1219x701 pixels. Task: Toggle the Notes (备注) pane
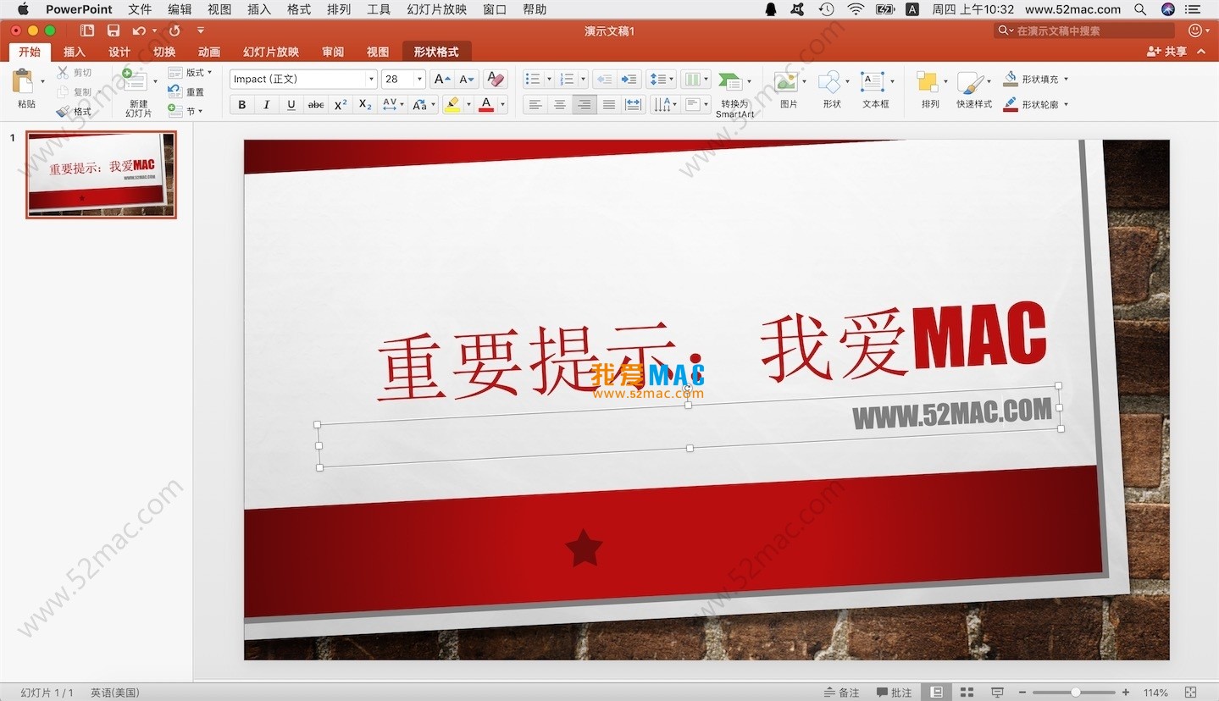click(841, 693)
